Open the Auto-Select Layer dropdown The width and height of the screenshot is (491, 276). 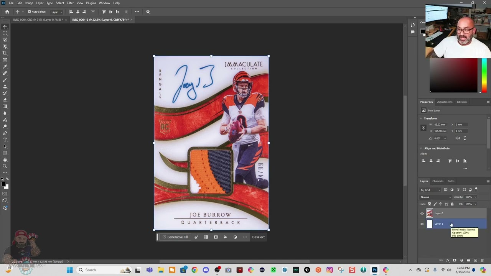(x=56, y=12)
